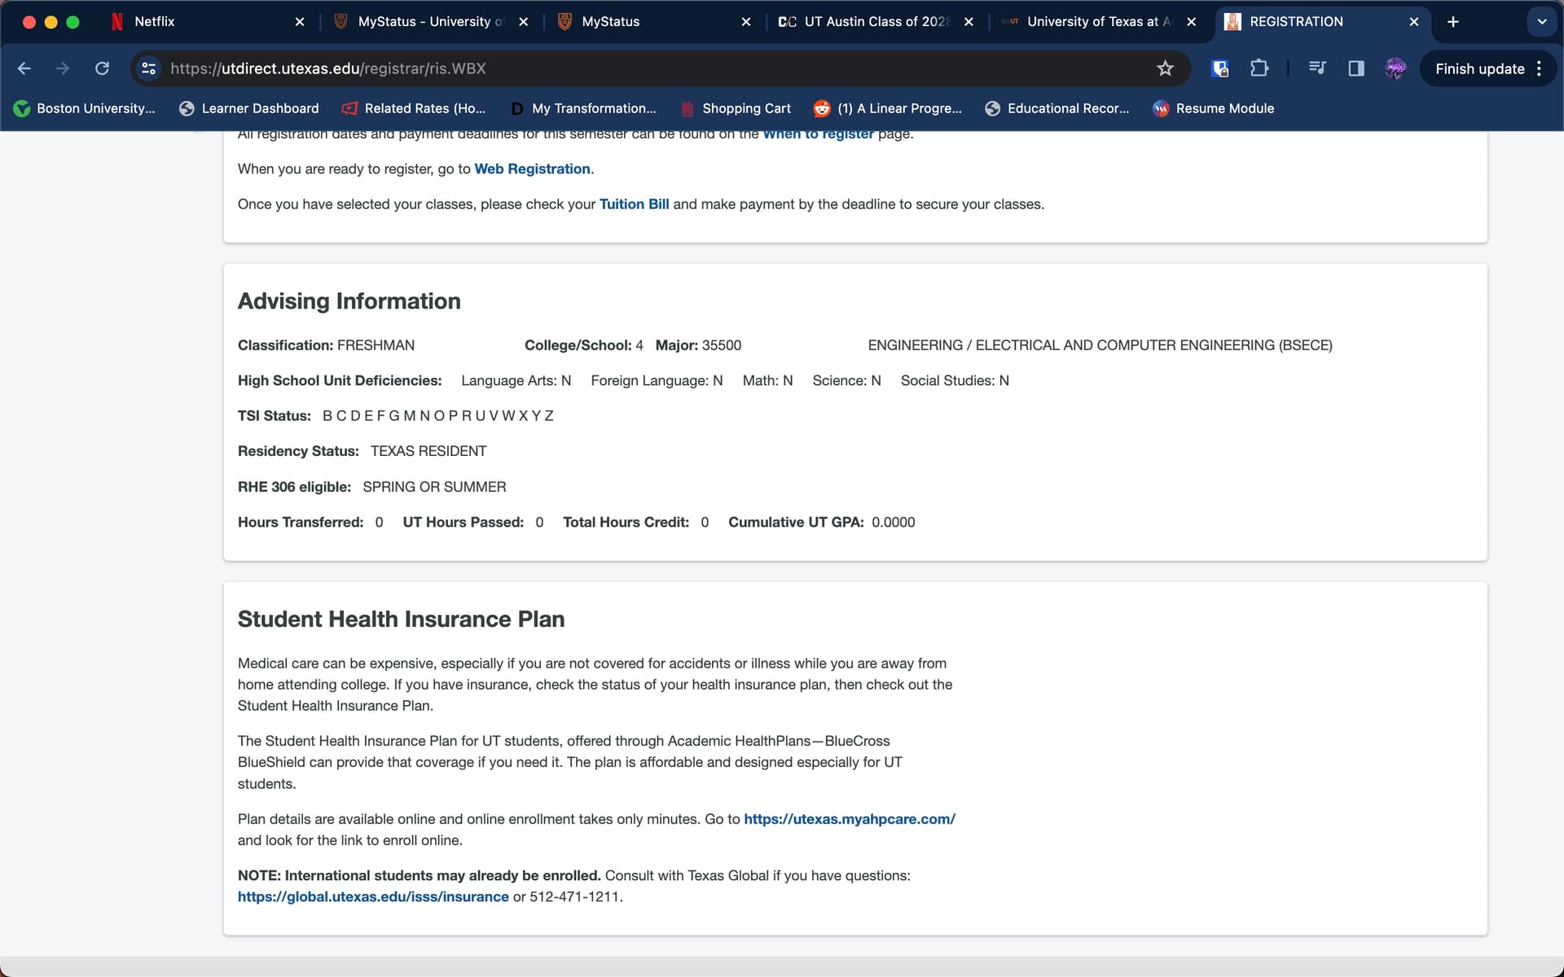
Task: Click the Bitwarden shield extension icon
Action: pyautogui.click(x=1219, y=68)
